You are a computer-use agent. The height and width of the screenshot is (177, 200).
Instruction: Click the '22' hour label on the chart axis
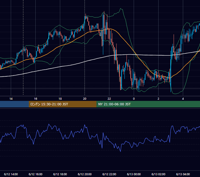(x=109, y=99)
